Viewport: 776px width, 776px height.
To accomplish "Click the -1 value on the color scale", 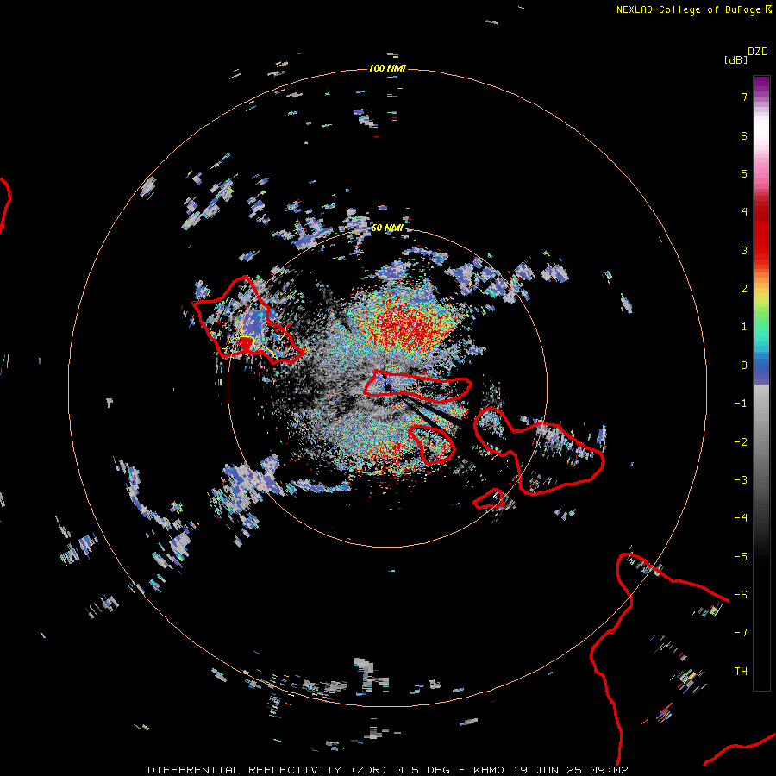I will click(x=741, y=404).
